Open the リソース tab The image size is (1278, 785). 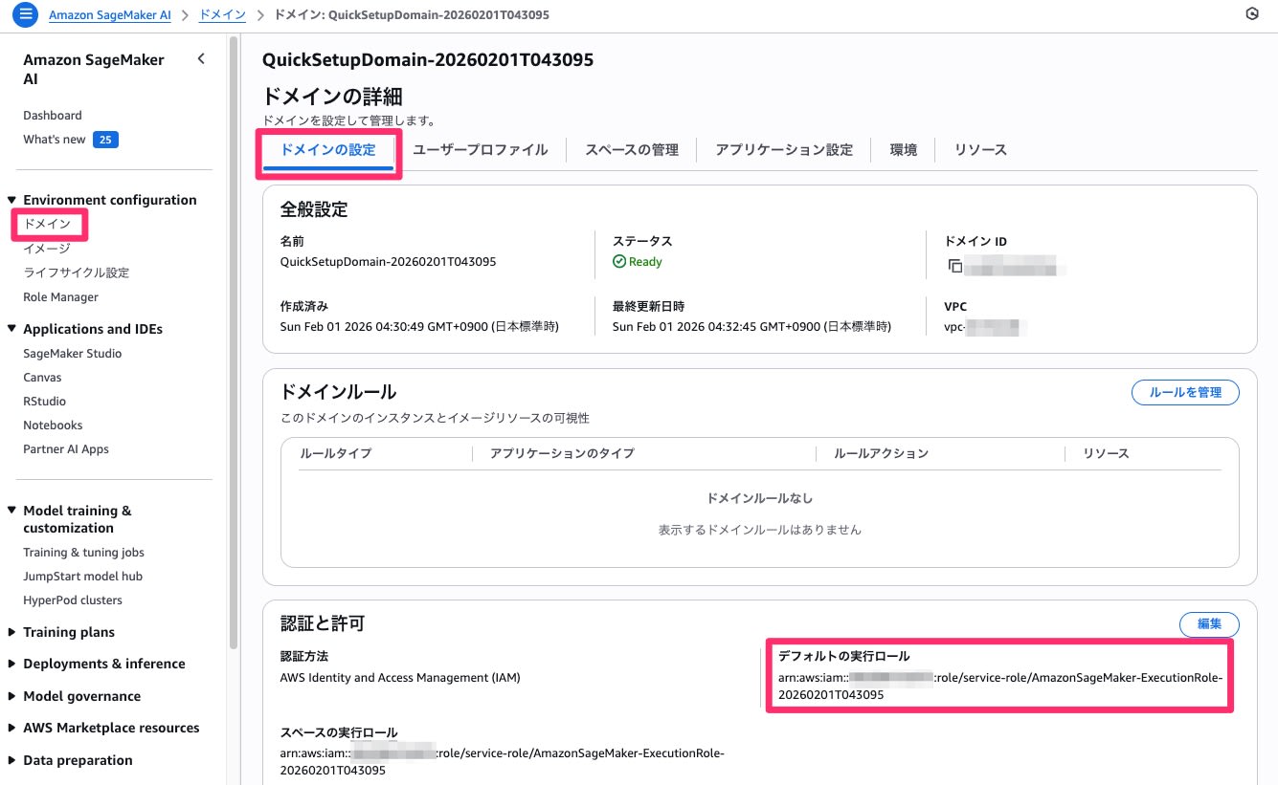[x=980, y=150]
